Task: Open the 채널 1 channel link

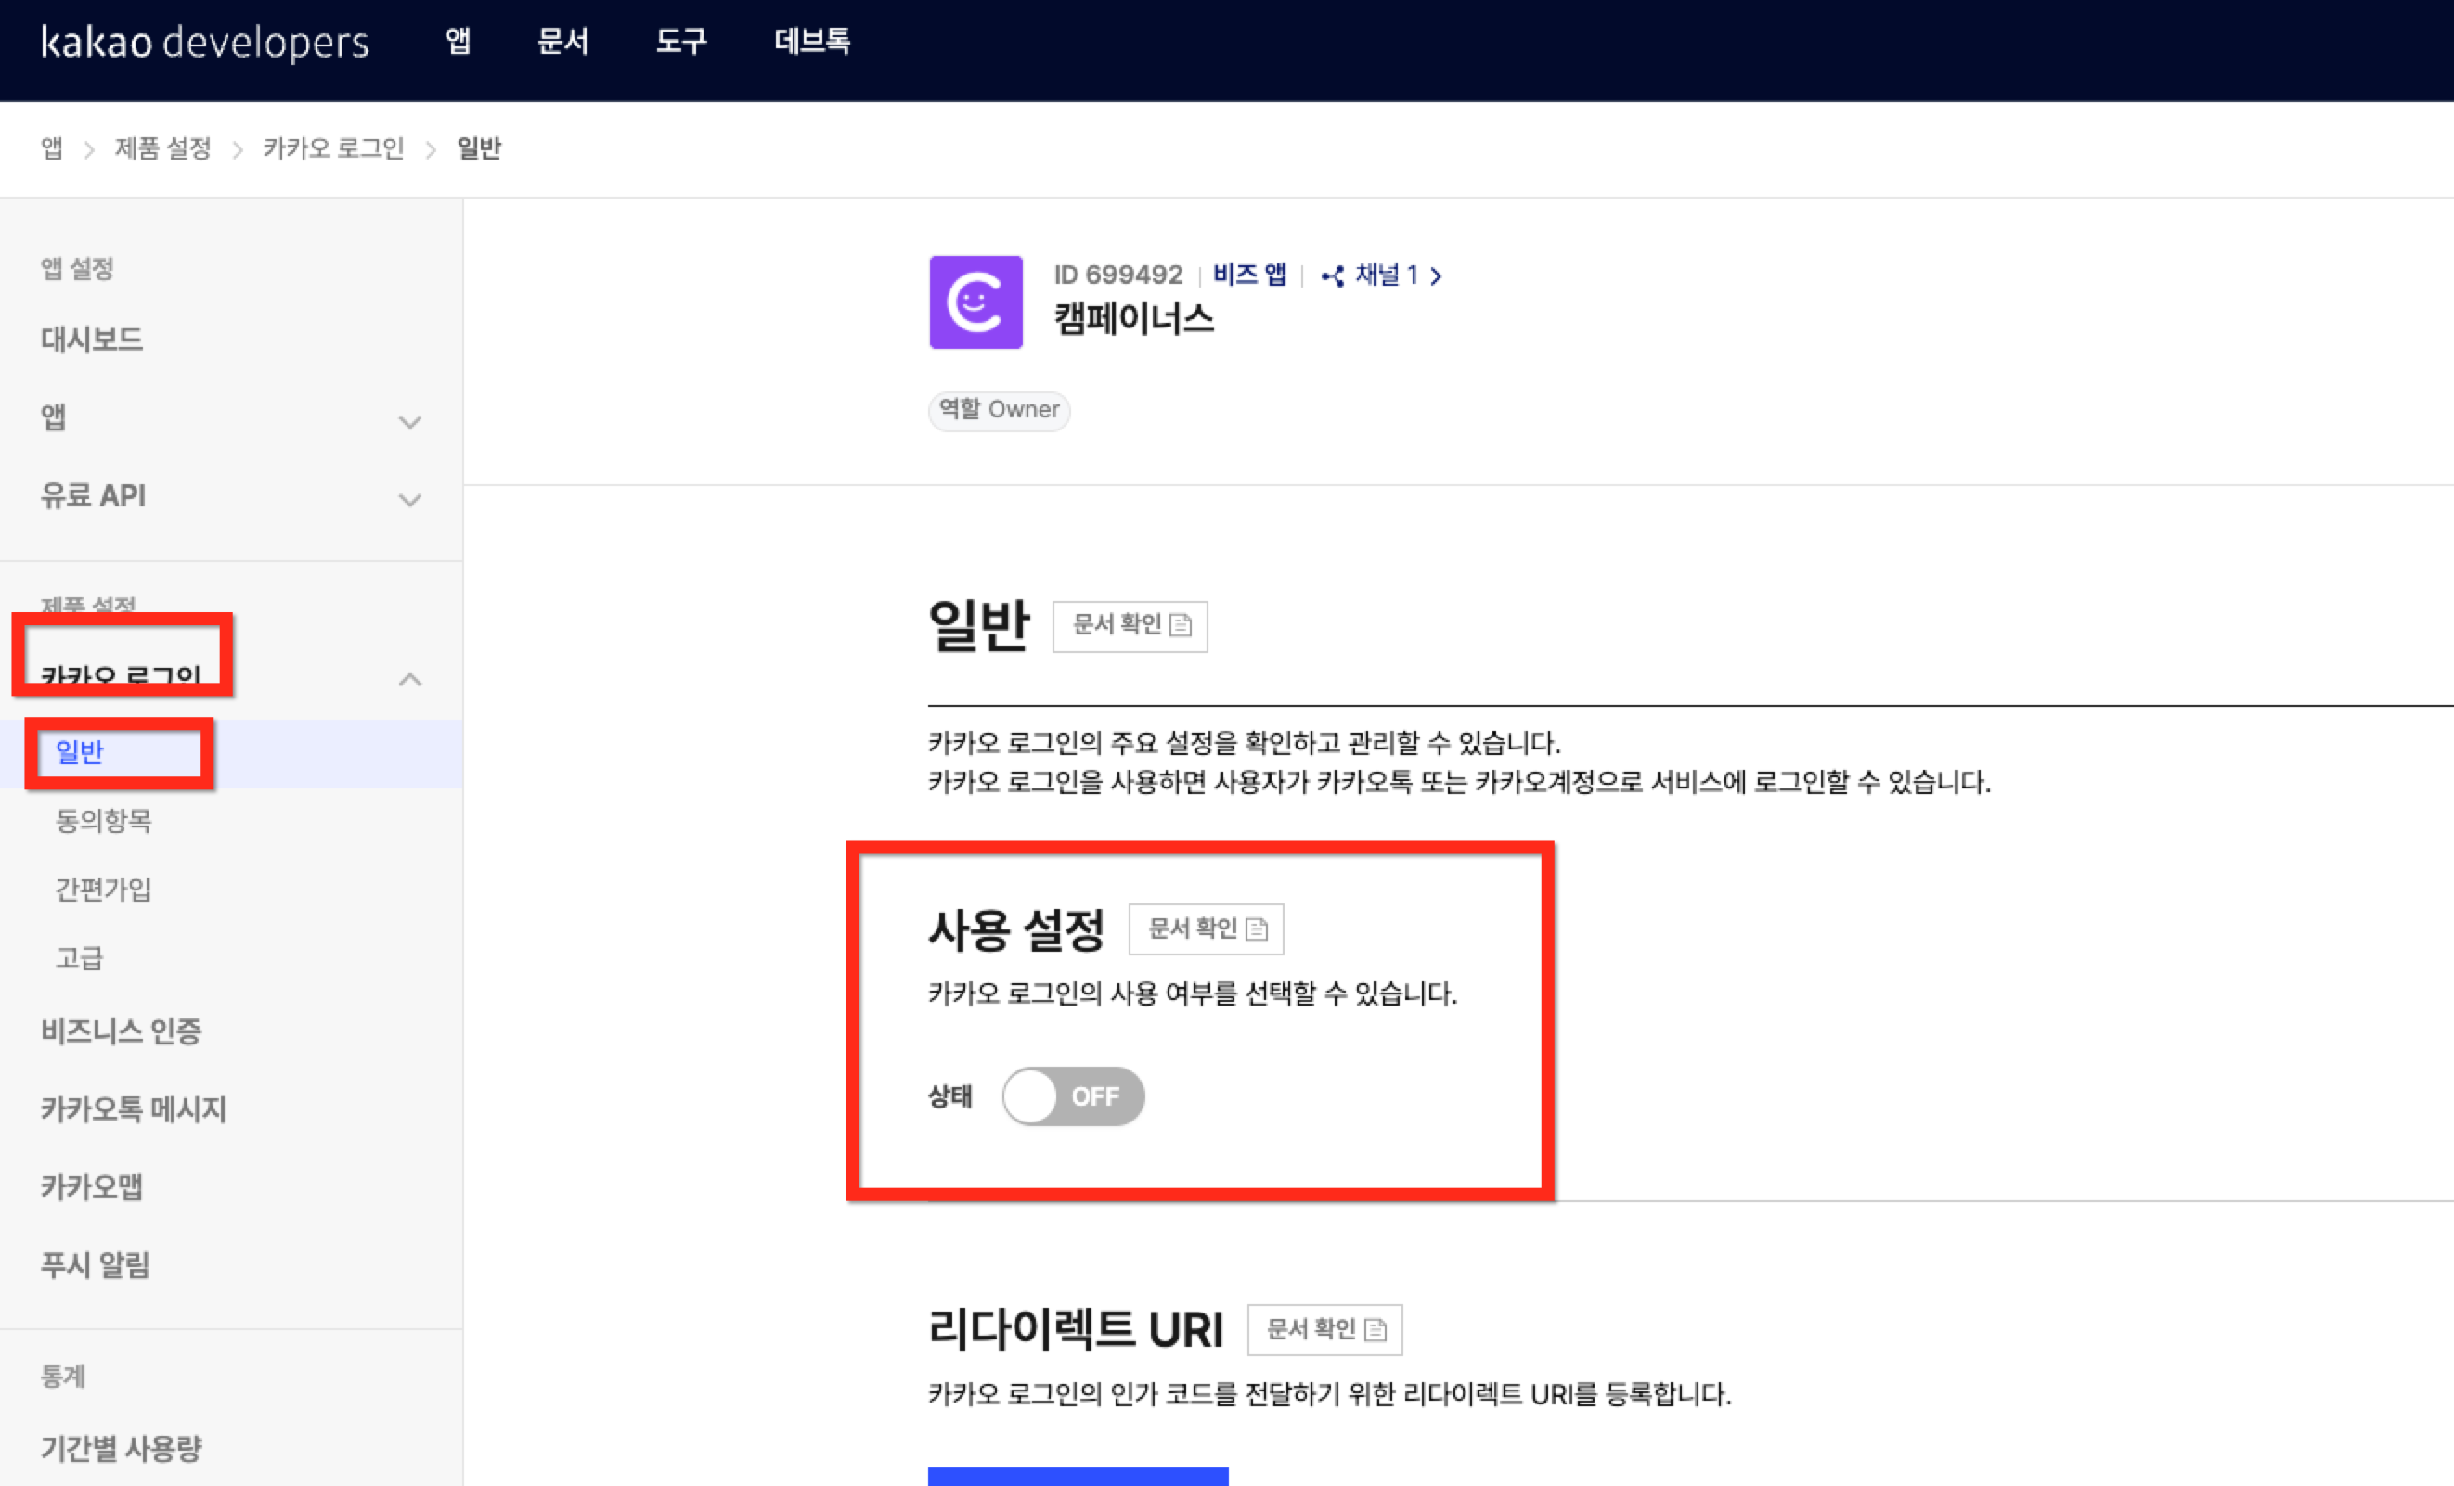Action: point(1382,275)
